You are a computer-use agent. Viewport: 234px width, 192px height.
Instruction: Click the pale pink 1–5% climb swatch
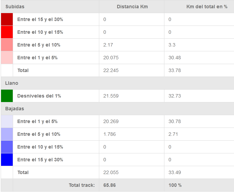[7, 58]
